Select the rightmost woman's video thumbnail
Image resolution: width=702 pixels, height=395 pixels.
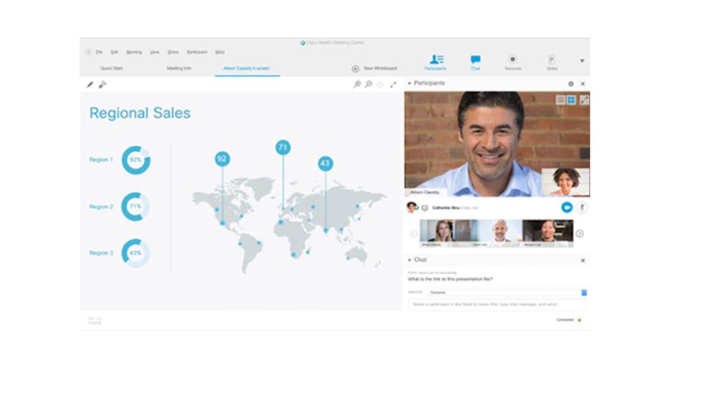click(548, 233)
